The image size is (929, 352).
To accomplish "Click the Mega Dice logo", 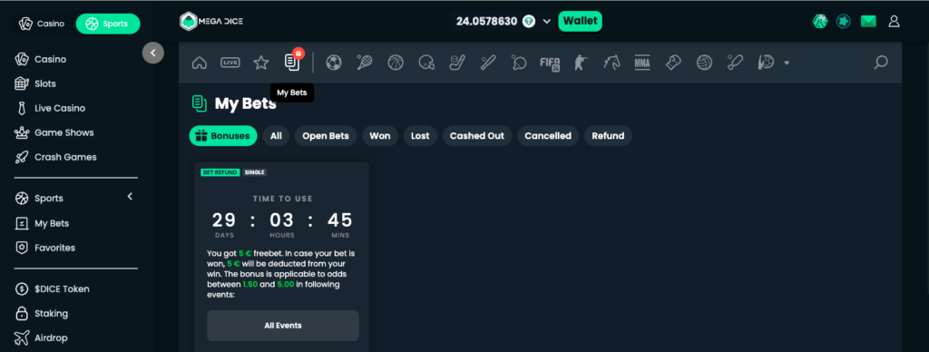I will coord(210,22).
